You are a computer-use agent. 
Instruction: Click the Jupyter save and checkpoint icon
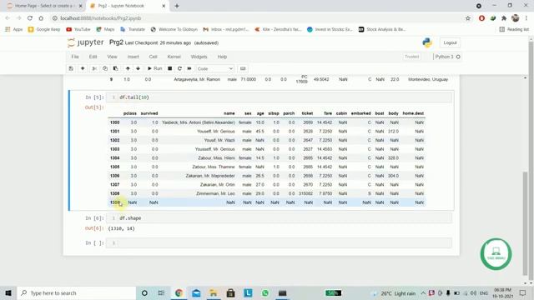click(x=71, y=68)
